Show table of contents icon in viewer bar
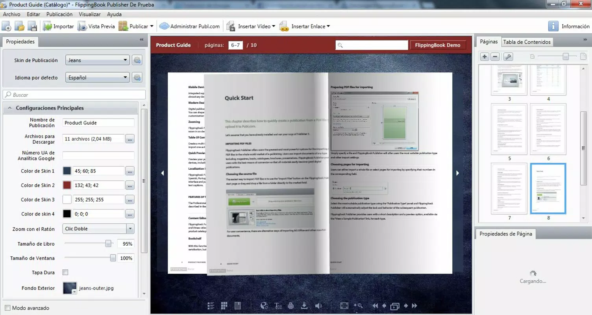The height and width of the screenshot is (315, 592). [211, 306]
